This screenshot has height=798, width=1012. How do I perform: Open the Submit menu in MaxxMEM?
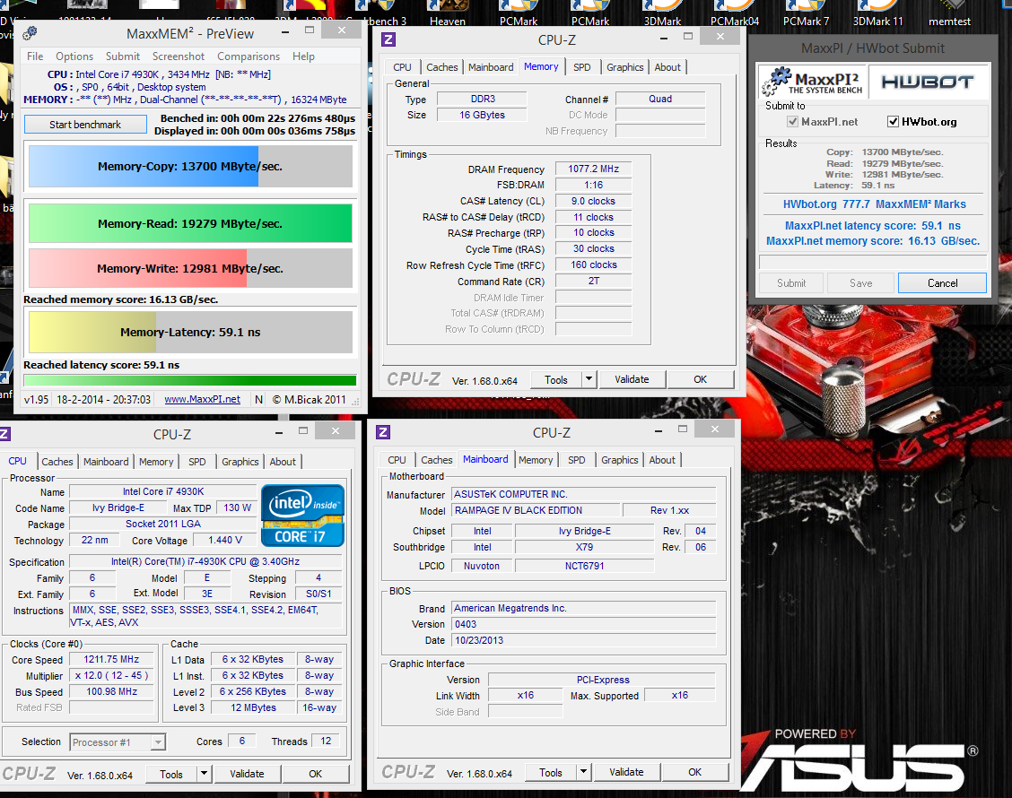point(123,56)
